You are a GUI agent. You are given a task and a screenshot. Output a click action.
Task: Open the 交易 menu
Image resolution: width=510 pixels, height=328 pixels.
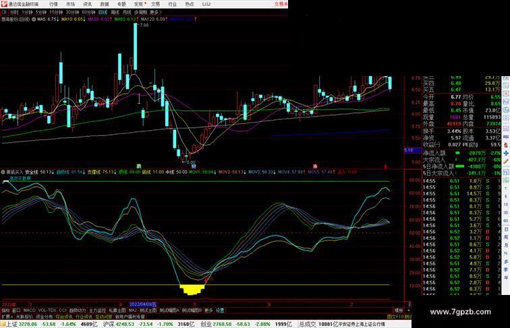tap(155, 4)
